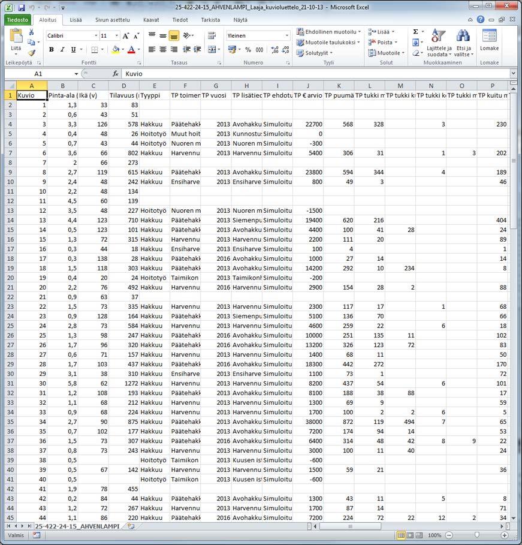Click the increase indent icon
522x545 pixels.
pos(197,49)
